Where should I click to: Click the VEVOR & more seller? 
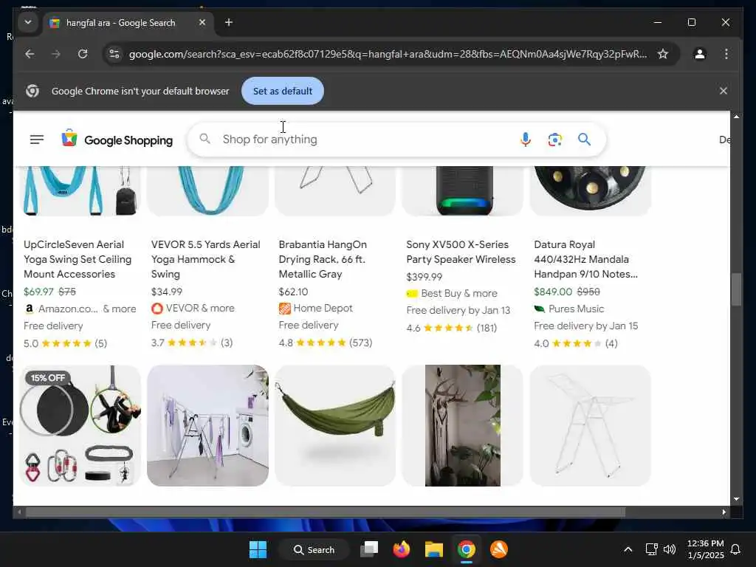[193, 308]
